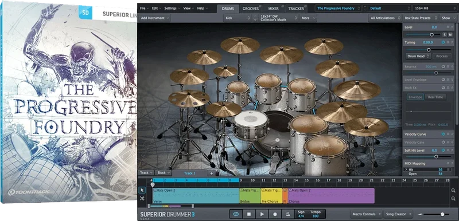Open the More dropdown
The image size is (459, 221).
(x=308, y=18)
